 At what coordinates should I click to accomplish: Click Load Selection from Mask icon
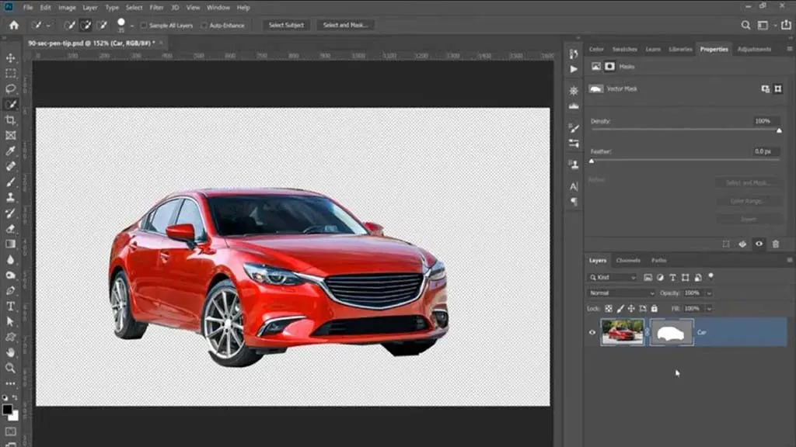pyautogui.click(x=726, y=244)
